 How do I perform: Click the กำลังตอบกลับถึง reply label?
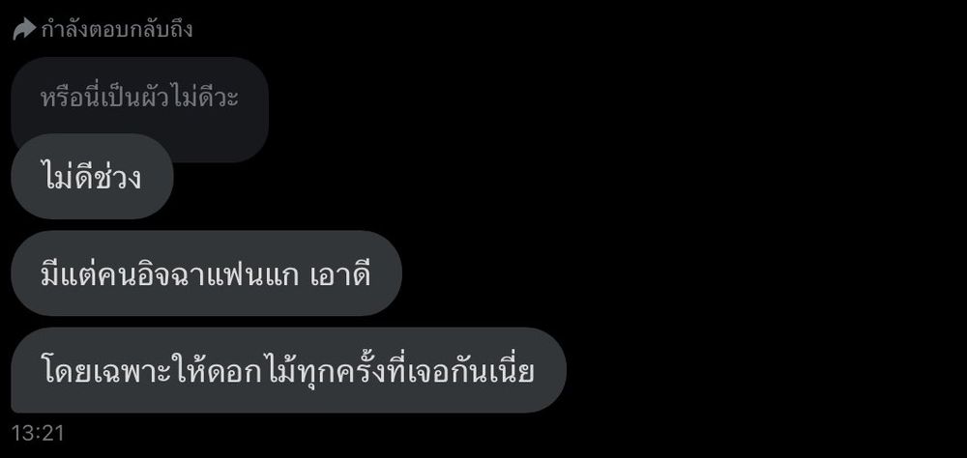click(x=117, y=29)
